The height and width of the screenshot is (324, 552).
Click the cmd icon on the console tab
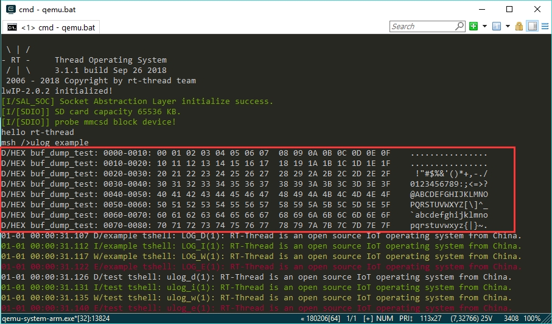pyautogui.click(x=12, y=27)
